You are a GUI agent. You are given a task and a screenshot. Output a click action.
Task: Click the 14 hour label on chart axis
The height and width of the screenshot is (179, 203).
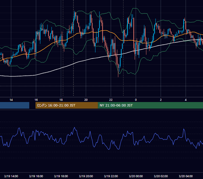pyautogui.click(x=11, y=100)
